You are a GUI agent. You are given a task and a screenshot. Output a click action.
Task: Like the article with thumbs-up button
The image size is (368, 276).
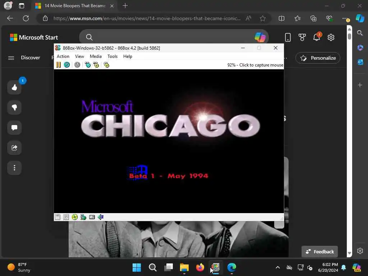click(14, 87)
